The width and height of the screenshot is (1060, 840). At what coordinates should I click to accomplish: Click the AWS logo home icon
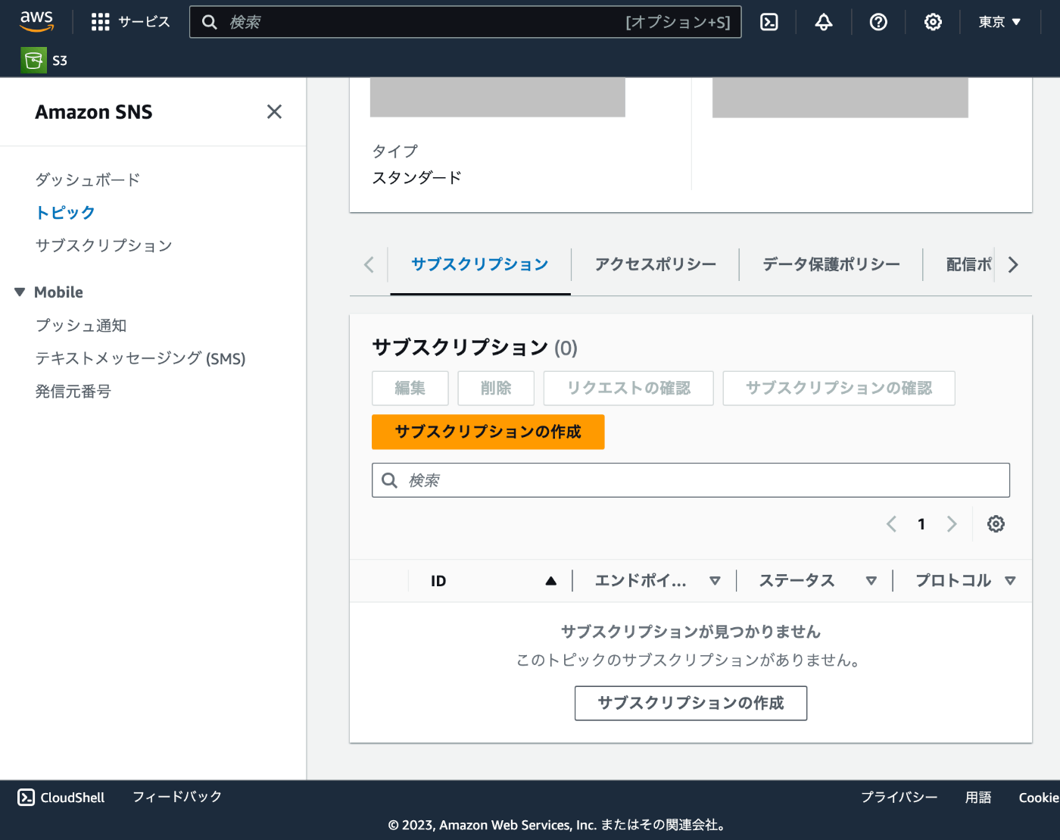tap(36, 21)
